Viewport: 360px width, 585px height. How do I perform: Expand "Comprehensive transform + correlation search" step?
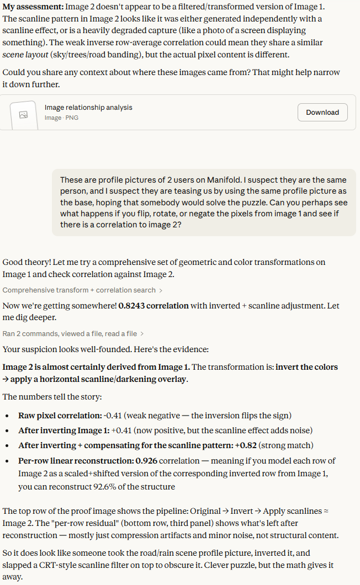tap(80, 290)
